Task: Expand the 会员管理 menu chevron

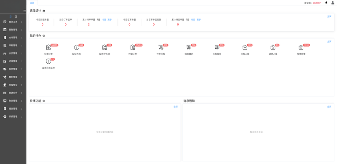Action: pyautogui.click(x=22, y=54)
